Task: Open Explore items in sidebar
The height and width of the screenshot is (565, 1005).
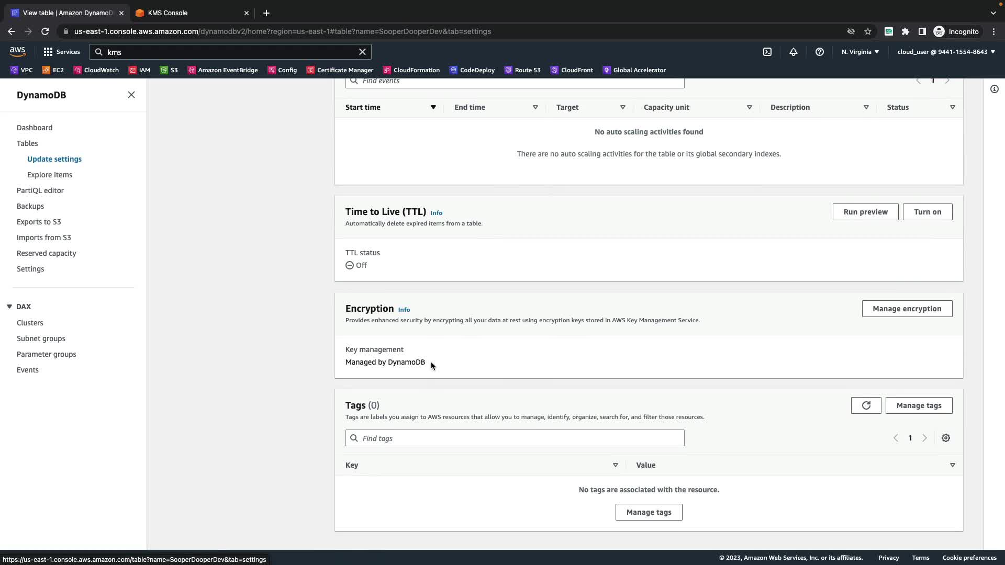Action: pyautogui.click(x=50, y=175)
